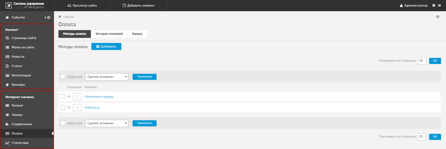
Task: Click the Заказы shopping cart icon
Action: [7, 115]
